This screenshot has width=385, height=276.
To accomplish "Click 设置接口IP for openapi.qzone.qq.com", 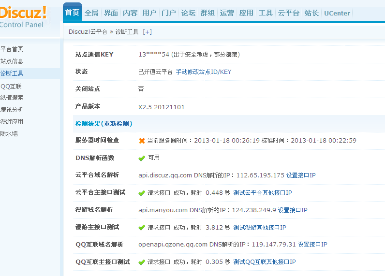I will coord(312,245).
